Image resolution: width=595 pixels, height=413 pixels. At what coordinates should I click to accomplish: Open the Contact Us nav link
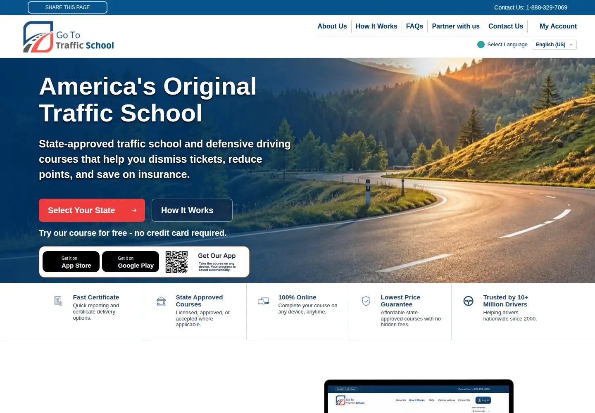[506, 26]
